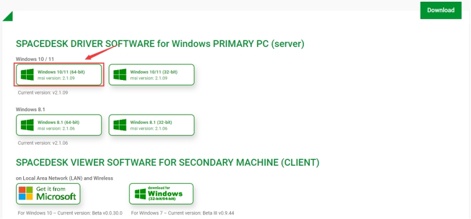Click the 'Windows 10 / 11' section label

[35, 59]
